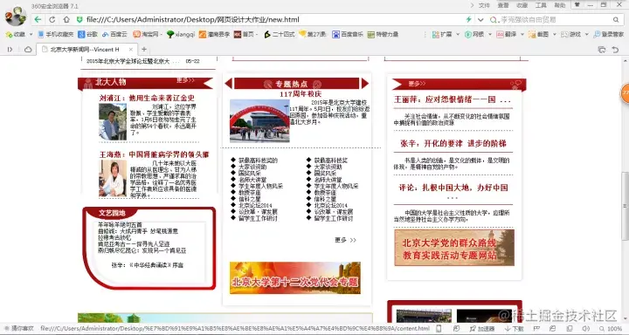The height and width of the screenshot is (335, 629).
Task: Go to the browser home page icon
Action: click(66, 19)
